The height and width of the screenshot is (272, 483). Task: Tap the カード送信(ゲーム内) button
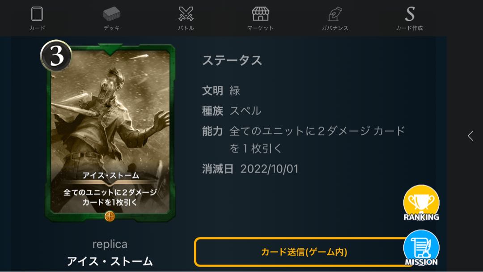(x=303, y=252)
